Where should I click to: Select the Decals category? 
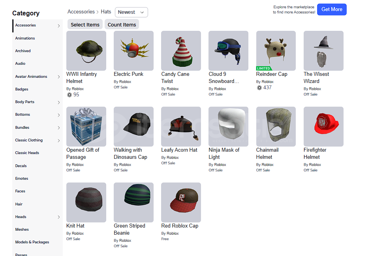[21, 166]
